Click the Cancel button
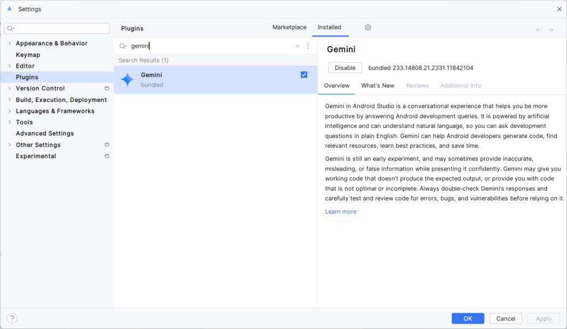567x329 pixels. (x=506, y=318)
